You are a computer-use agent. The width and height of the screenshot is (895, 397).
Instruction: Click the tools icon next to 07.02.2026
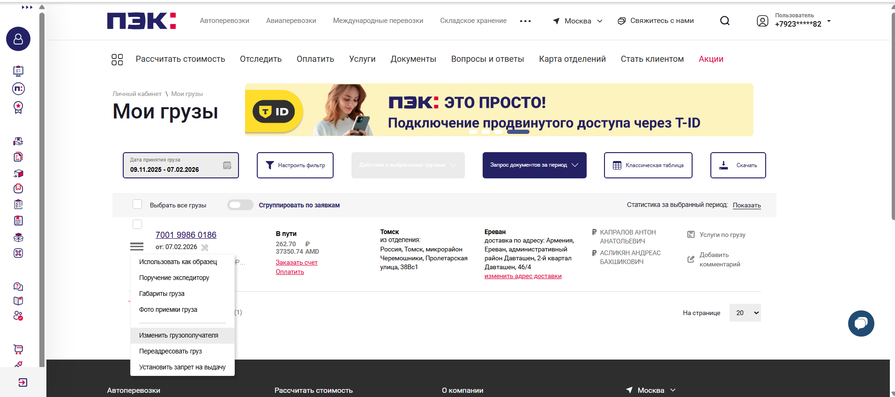tap(205, 247)
